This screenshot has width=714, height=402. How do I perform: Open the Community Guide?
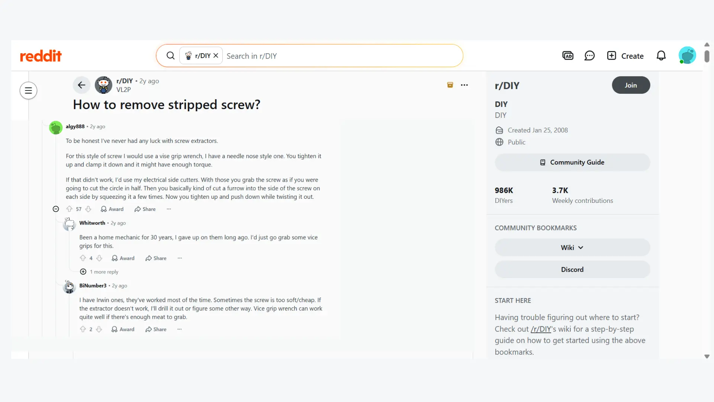click(572, 162)
